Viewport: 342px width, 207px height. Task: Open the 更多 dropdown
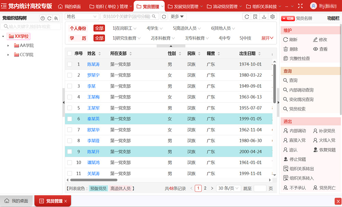[x=177, y=16]
